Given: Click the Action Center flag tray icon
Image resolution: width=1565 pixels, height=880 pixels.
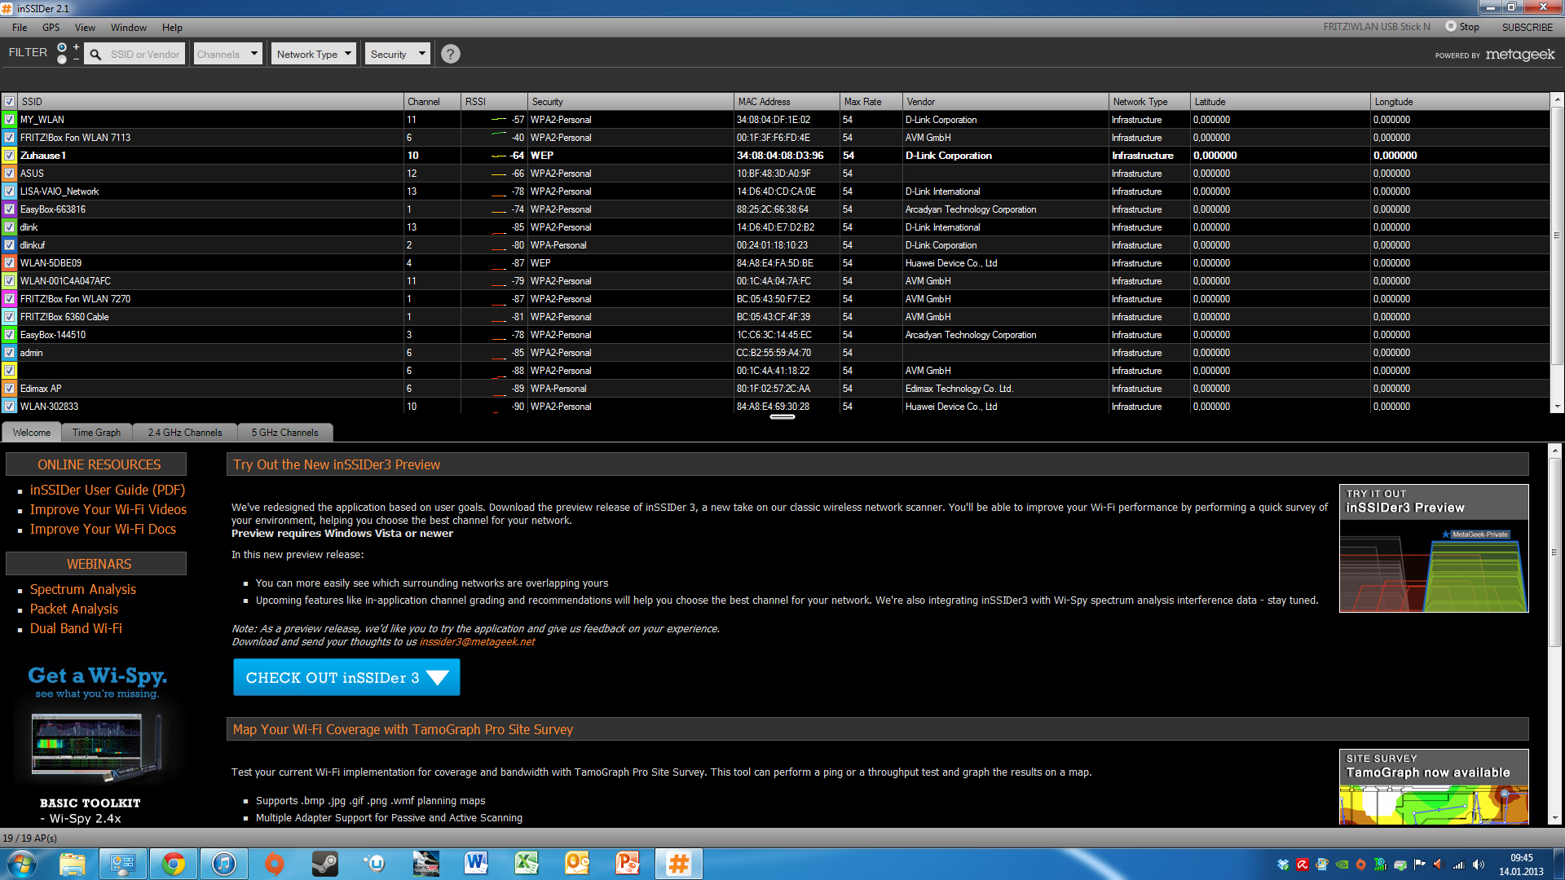Looking at the screenshot, I should pyautogui.click(x=1420, y=865).
